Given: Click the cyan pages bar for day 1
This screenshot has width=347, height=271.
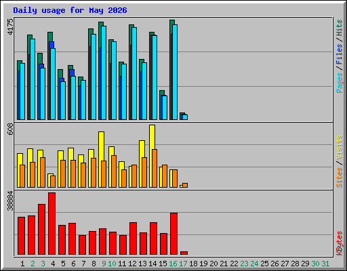Looking at the screenshot, I should click(22, 91).
